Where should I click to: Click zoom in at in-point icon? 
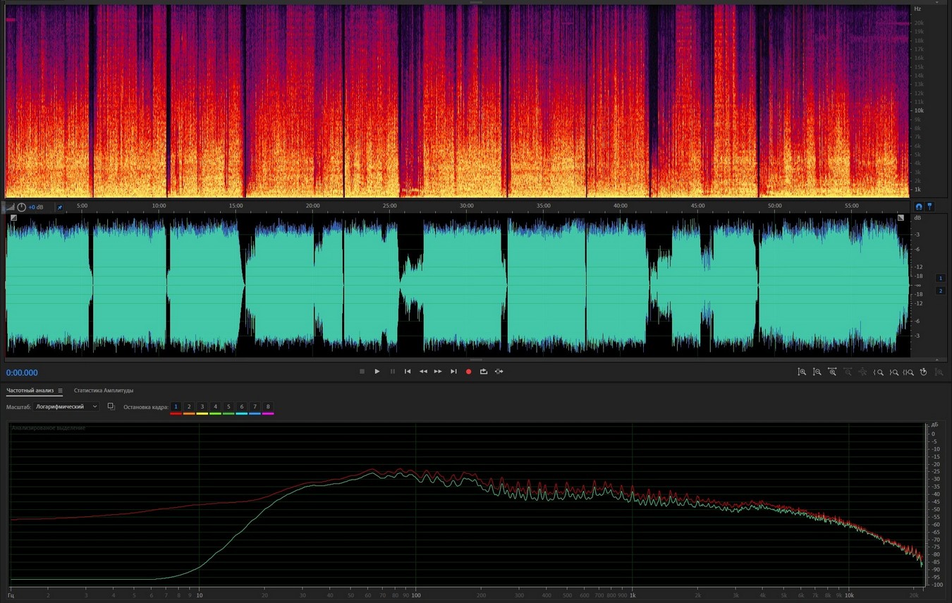879,372
